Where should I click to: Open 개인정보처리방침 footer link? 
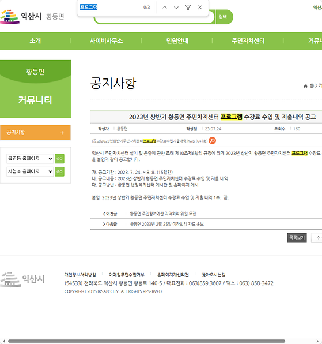pyautogui.click(x=80, y=275)
